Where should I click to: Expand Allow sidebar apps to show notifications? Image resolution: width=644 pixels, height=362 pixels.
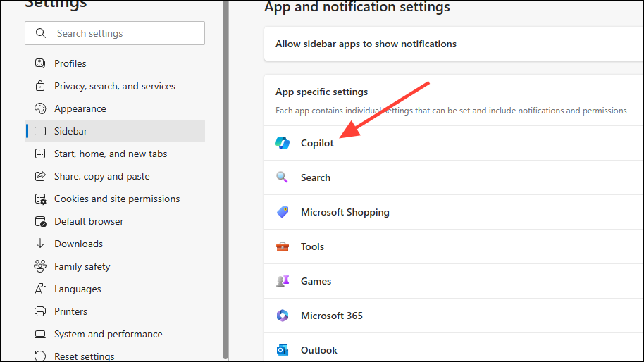point(366,44)
